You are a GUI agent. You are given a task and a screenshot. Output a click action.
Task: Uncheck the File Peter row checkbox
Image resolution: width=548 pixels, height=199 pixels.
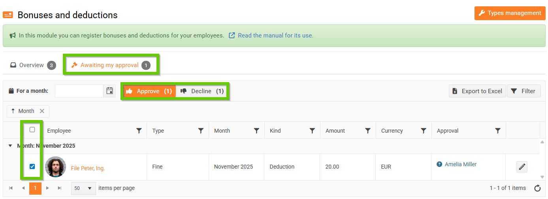pyautogui.click(x=32, y=166)
